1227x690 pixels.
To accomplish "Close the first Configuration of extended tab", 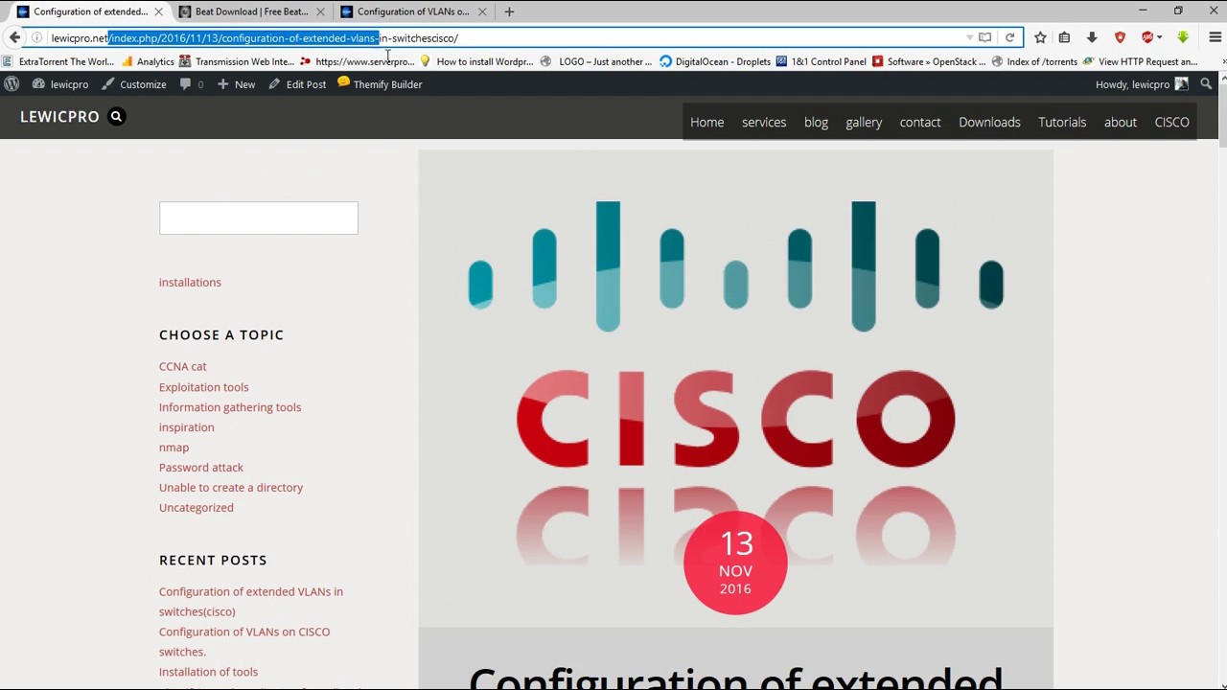I will pos(158,11).
